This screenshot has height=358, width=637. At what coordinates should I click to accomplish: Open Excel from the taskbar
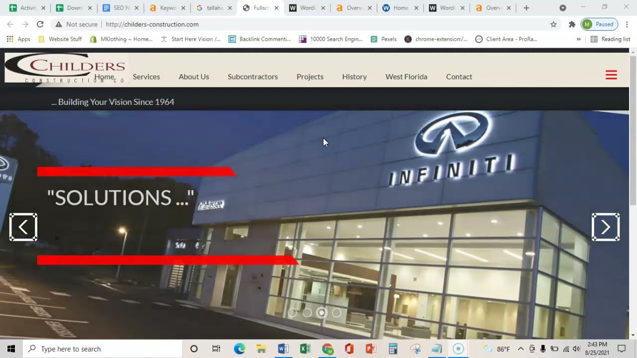click(x=305, y=349)
